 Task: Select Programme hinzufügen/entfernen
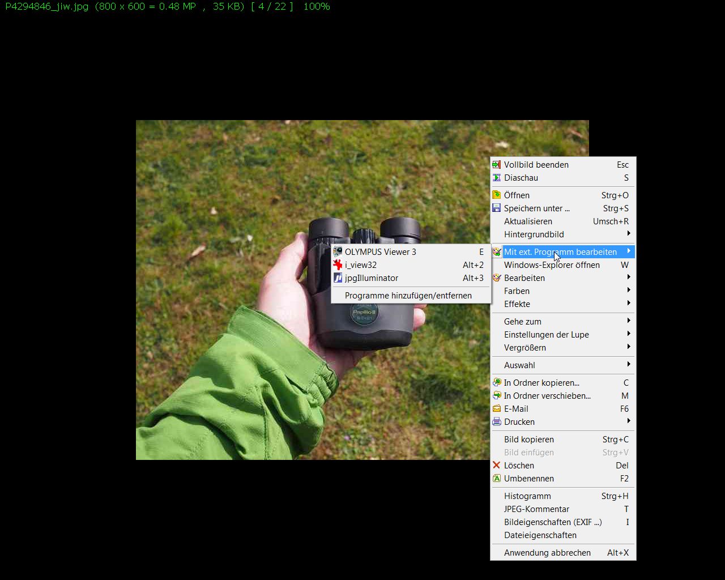click(408, 296)
